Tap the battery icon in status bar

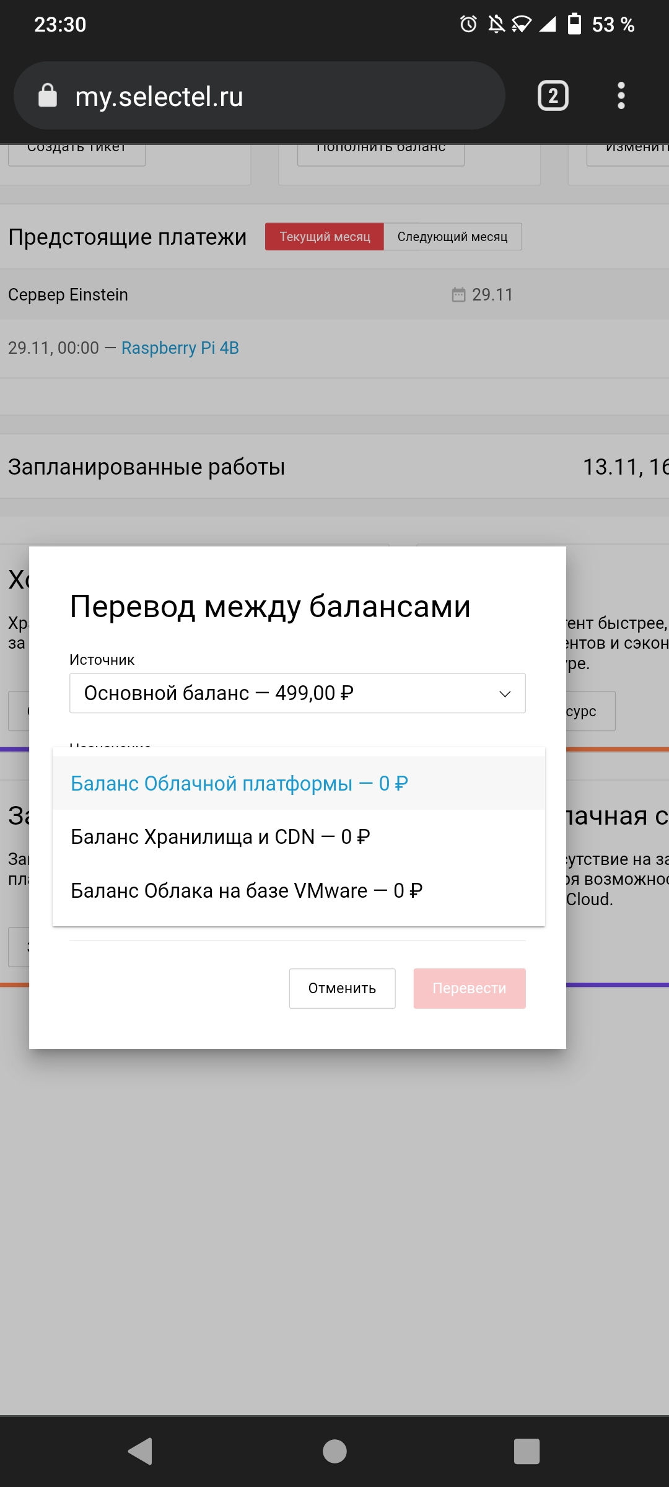(574, 24)
